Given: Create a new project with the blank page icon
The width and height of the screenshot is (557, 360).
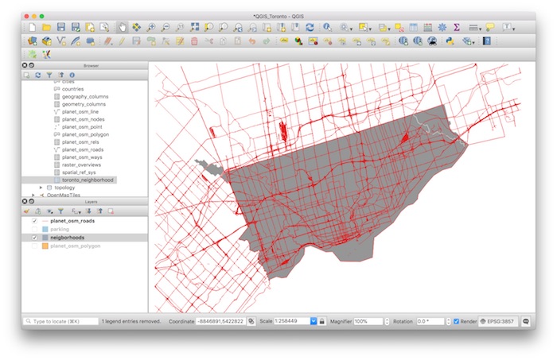Looking at the screenshot, I should click(33, 27).
